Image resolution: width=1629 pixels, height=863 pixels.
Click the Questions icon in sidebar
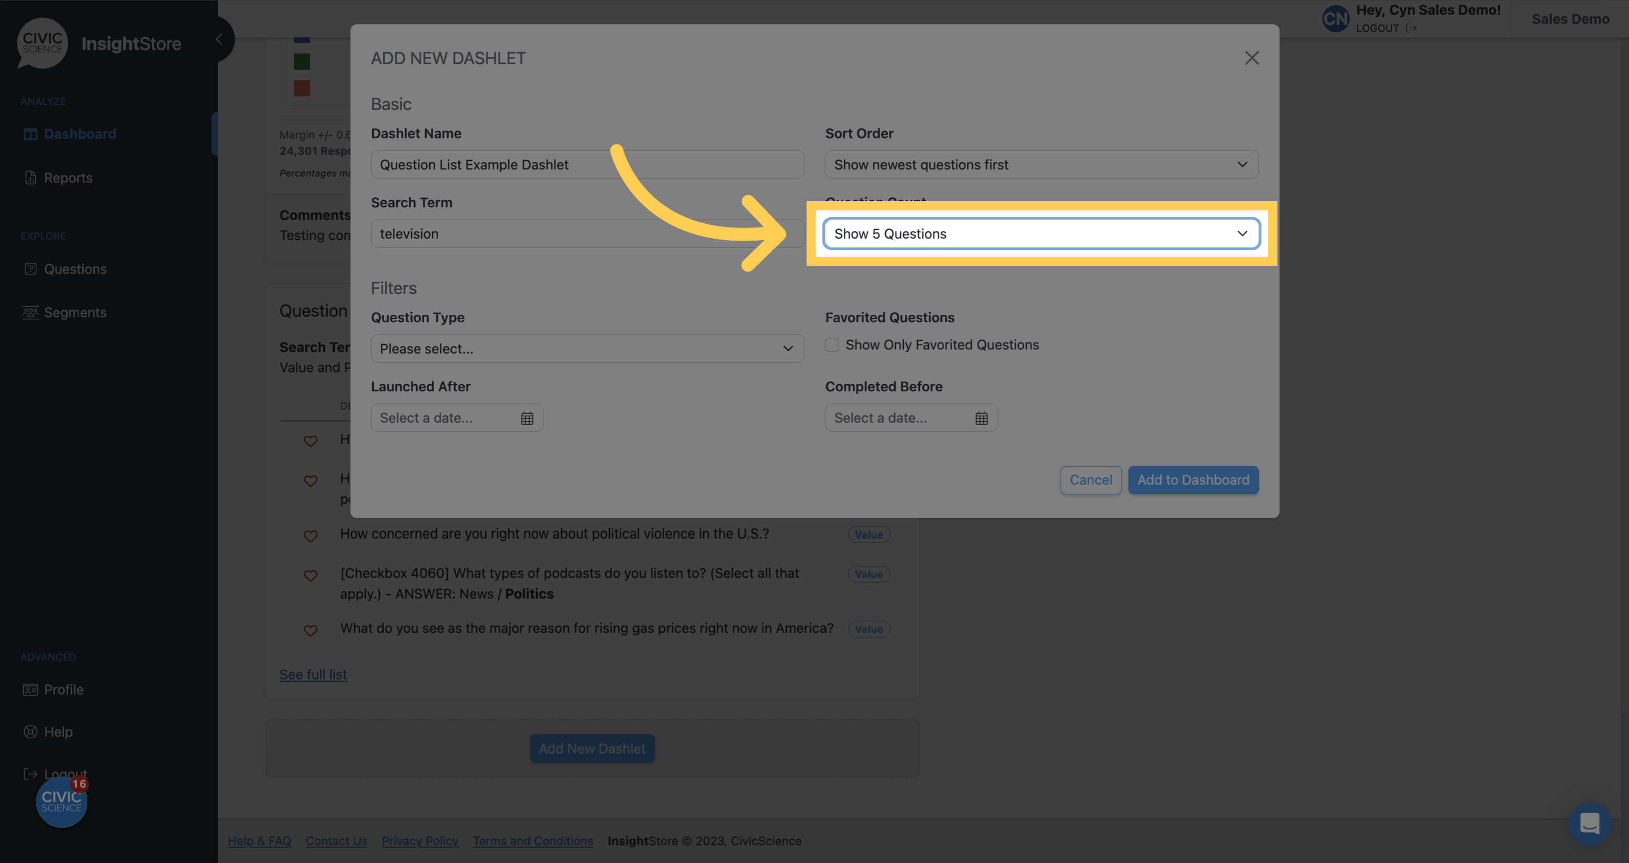coord(30,268)
